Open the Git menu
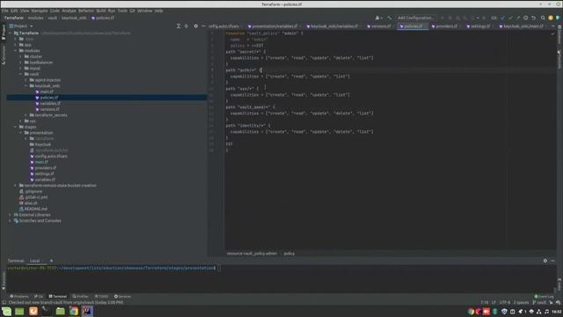 (x=132, y=11)
